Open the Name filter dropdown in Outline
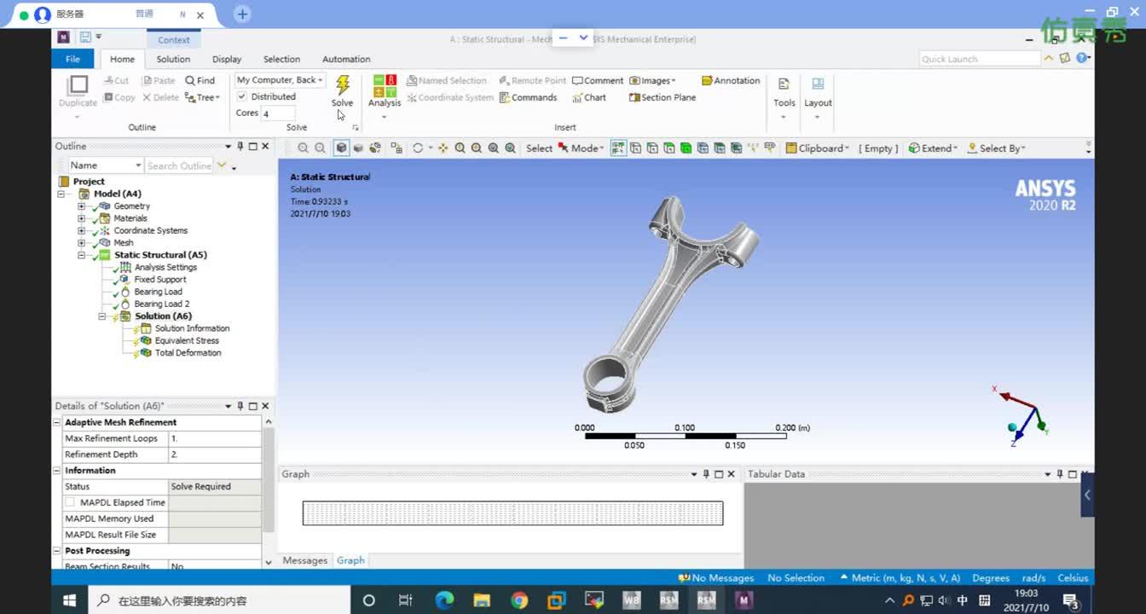Viewport: 1146px width, 614px height. [105, 165]
